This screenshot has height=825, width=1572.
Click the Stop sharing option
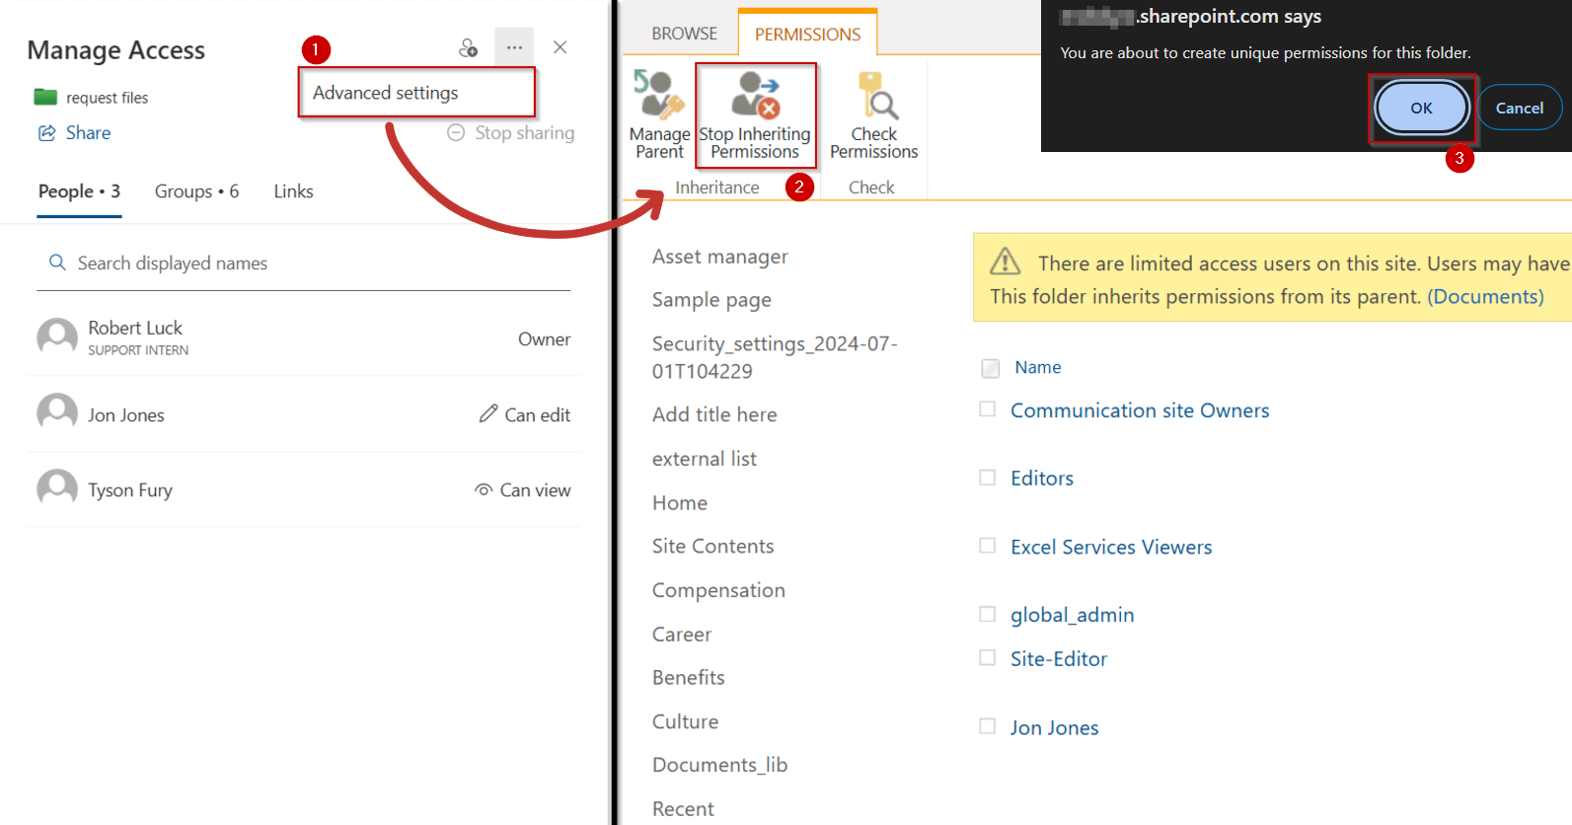click(x=510, y=133)
